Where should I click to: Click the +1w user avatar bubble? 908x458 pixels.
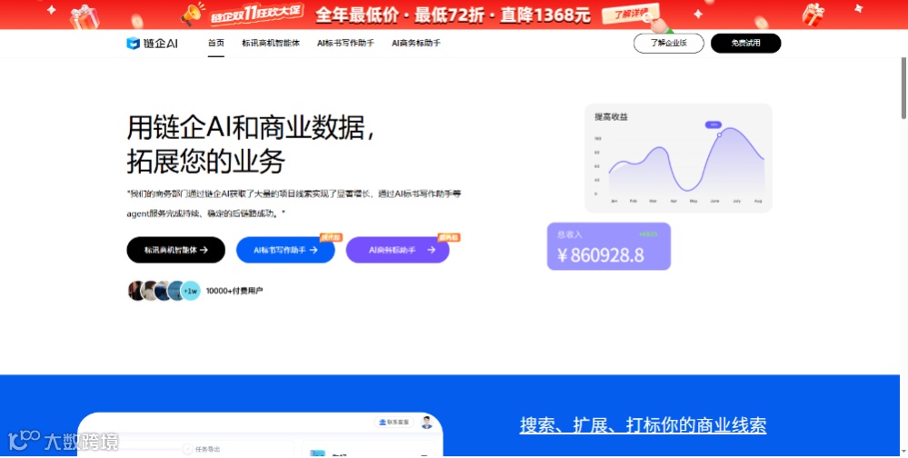[190, 291]
